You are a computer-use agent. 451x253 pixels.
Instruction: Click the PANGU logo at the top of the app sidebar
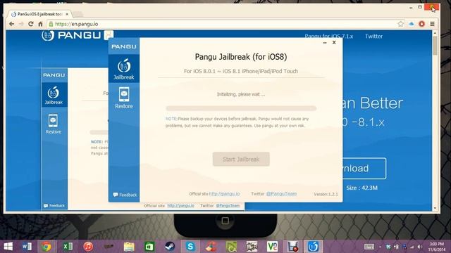pos(124,46)
